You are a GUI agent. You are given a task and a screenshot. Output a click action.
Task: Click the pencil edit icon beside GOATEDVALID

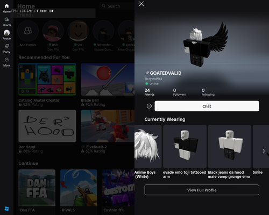pos(147,73)
